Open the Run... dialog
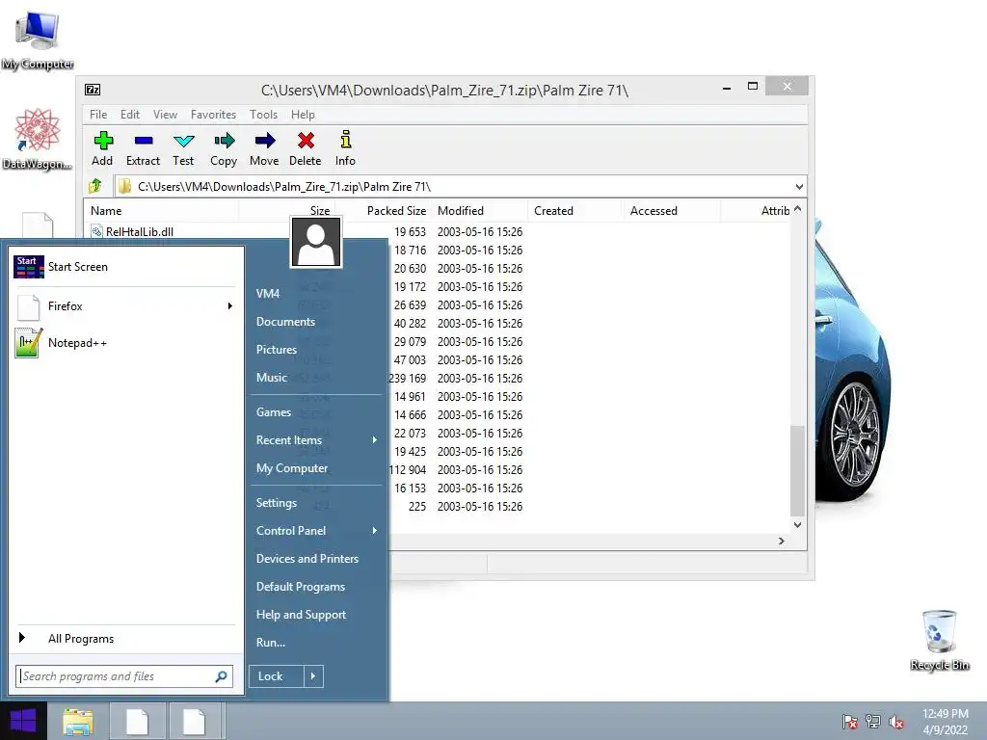987x740 pixels. [x=270, y=643]
